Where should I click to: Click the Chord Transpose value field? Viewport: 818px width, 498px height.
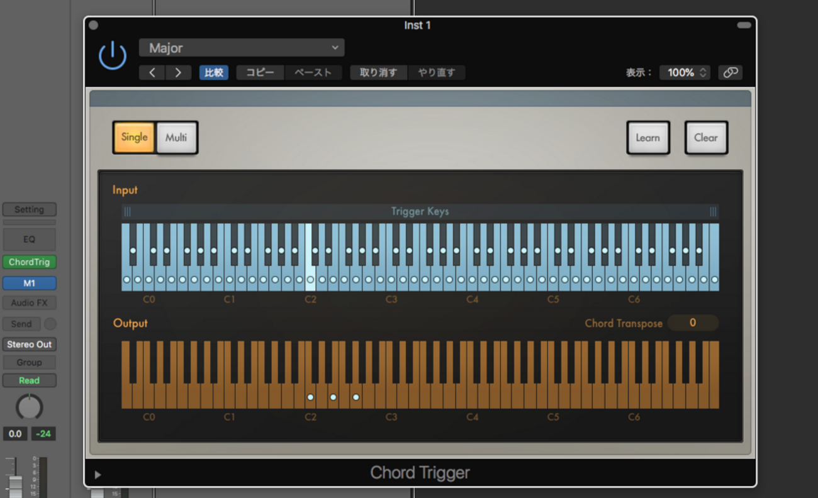(692, 323)
